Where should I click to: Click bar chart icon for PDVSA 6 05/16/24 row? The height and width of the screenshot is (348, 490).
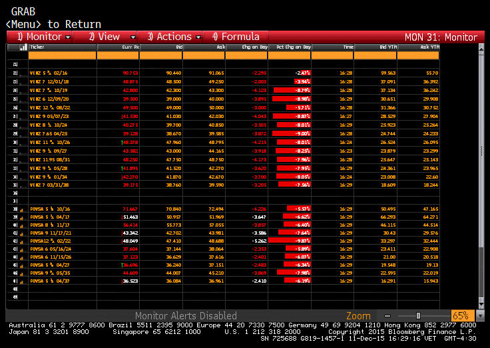pyautogui.click(x=22, y=250)
